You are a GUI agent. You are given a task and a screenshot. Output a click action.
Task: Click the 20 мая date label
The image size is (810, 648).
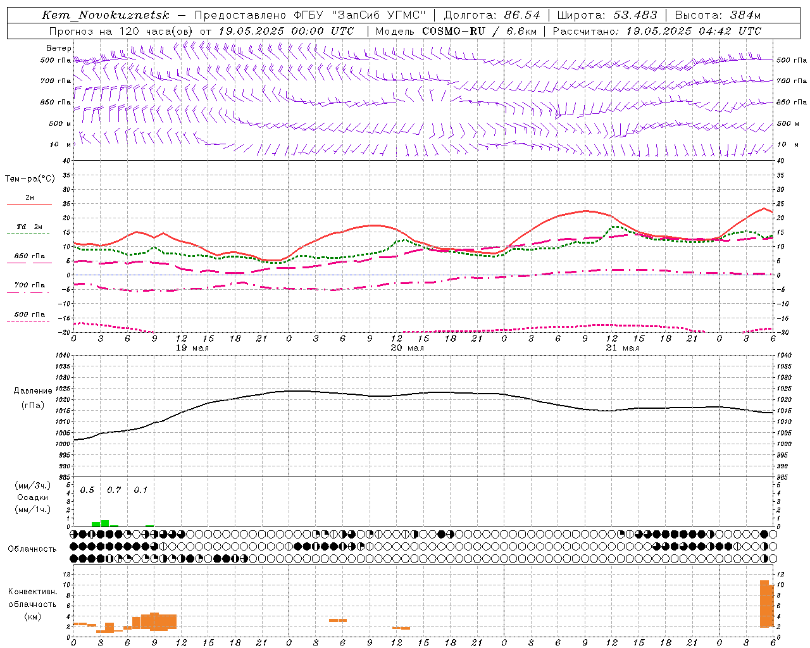point(408,348)
